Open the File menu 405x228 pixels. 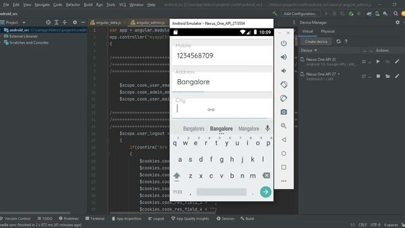click(6, 4)
